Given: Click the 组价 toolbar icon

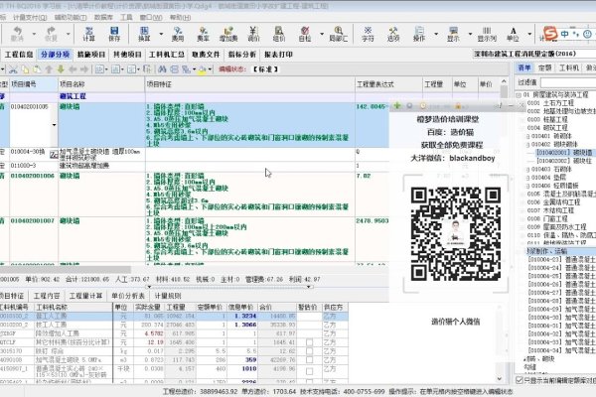Looking at the screenshot, I should click(x=279, y=34).
